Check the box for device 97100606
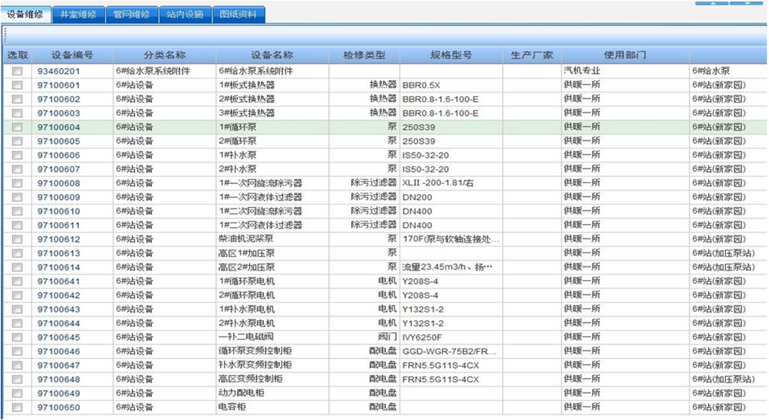This screenshot has width=769, height=420. (x=17, y=156)
